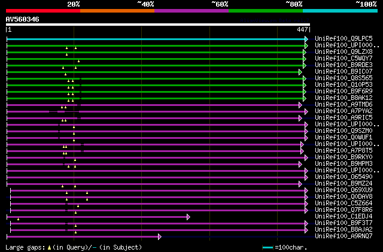This screenshot has height=252, width=383.
Task: Click the purple arrowhead ending the UniRef100_C1EDJ4 alignment
Action: coord(189,217)
